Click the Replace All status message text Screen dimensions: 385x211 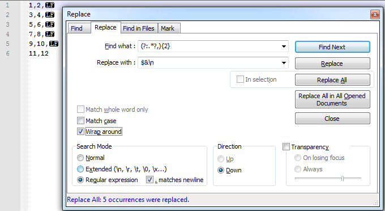128,200
